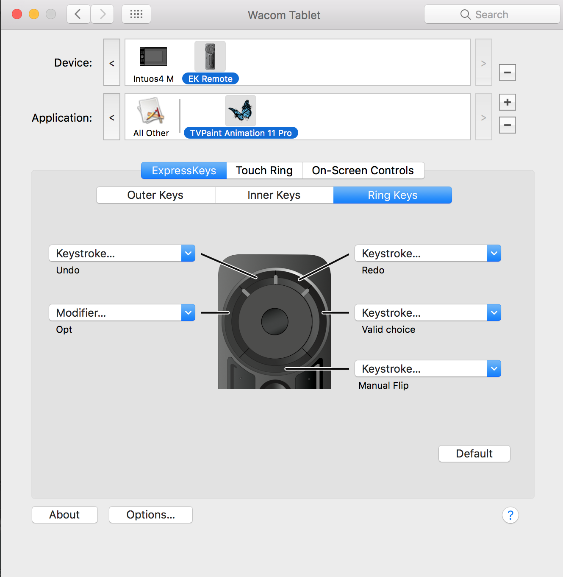The image size is (563, 577).
Task: Select Outer Keys segment
Action: click(x=155, y=195)
